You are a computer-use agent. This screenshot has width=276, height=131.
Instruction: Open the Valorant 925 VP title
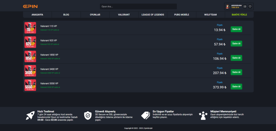pyautogui.click(x=49, y=40)
